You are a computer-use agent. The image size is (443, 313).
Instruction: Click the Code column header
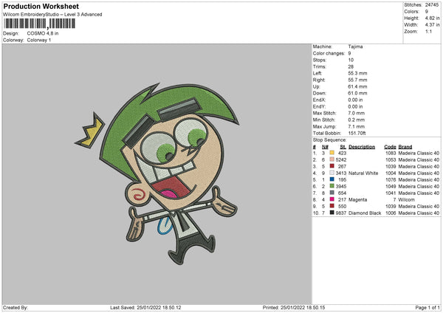[x=390, y=146]
